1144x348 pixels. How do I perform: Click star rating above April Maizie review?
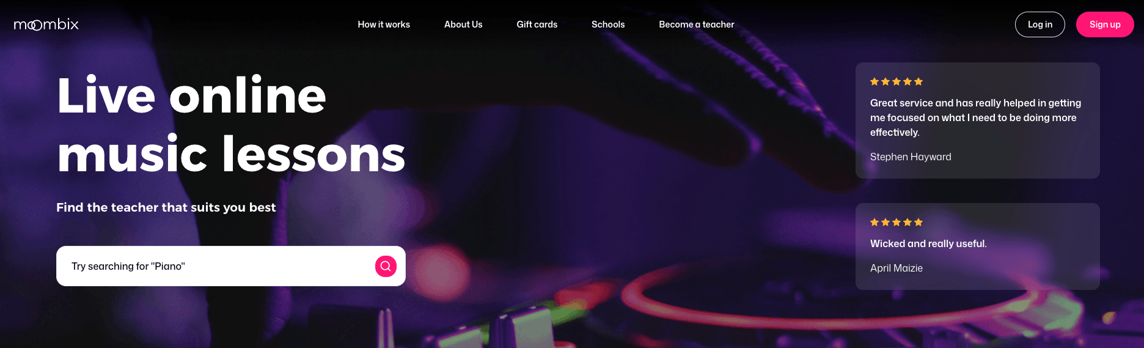point(897,222)
